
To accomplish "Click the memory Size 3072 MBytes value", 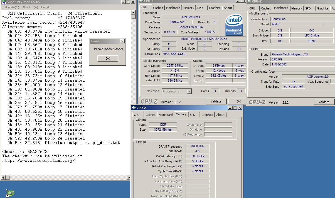I will click(163, 129).
